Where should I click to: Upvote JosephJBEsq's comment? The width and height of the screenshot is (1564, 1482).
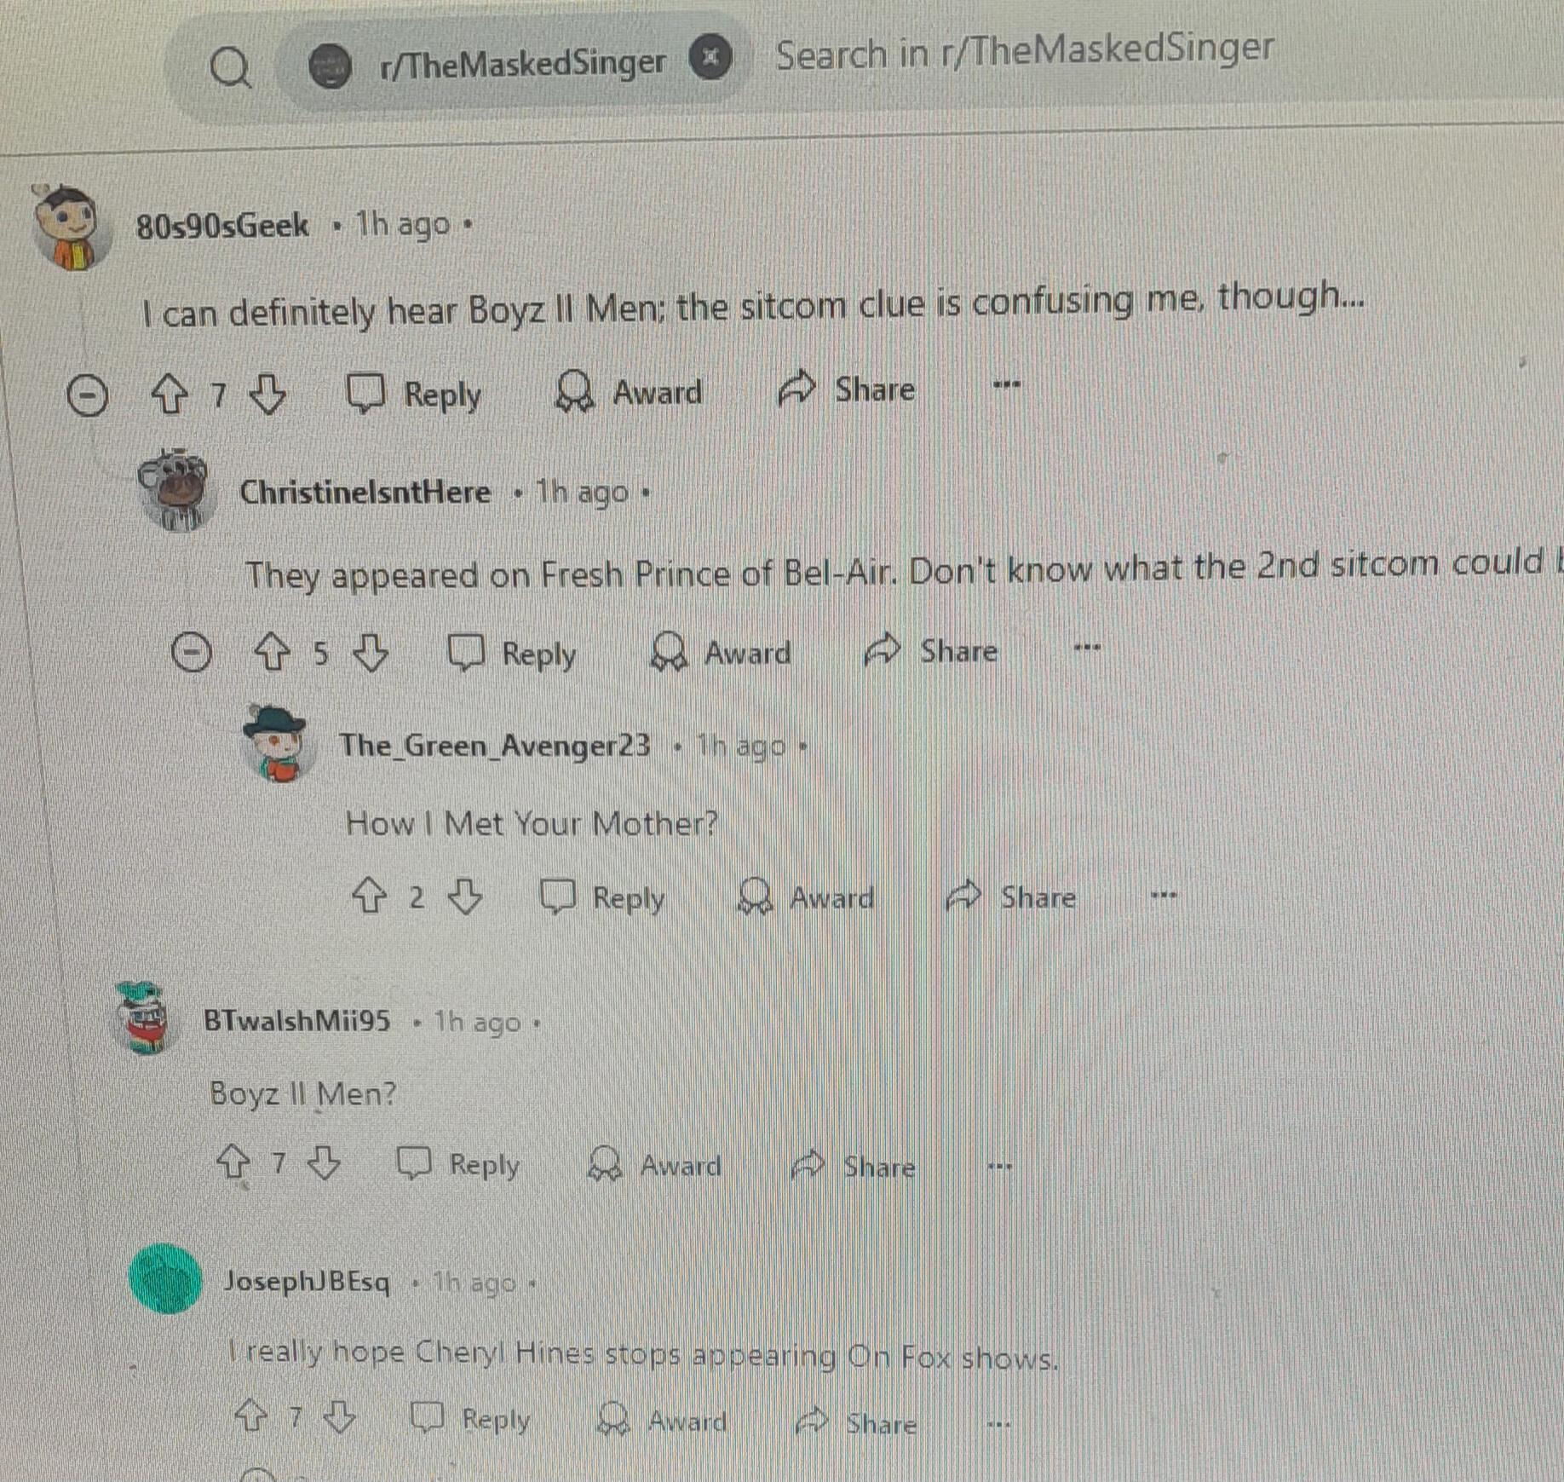250,1416
